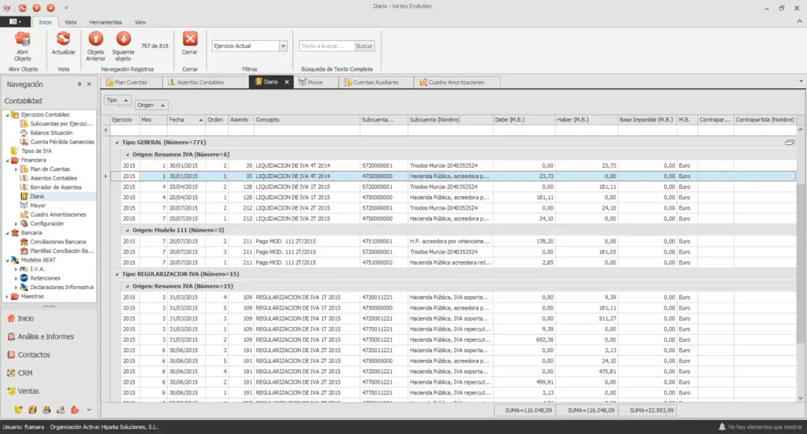The width and height of the screenshot is (807, 434).
Task: Expand the Maestros tree node
Action: pyautogui.click(x=7, y=297)
